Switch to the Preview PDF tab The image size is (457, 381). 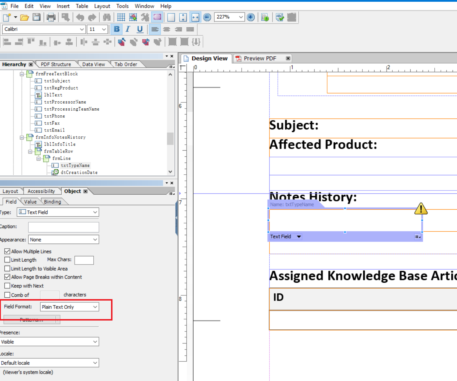[x=260, y=58]
